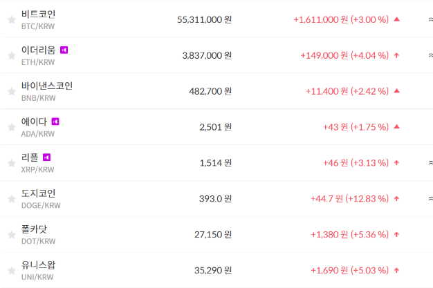Open the 비트코인 coin name link
The image size is (433, 288).
(39, 14)
